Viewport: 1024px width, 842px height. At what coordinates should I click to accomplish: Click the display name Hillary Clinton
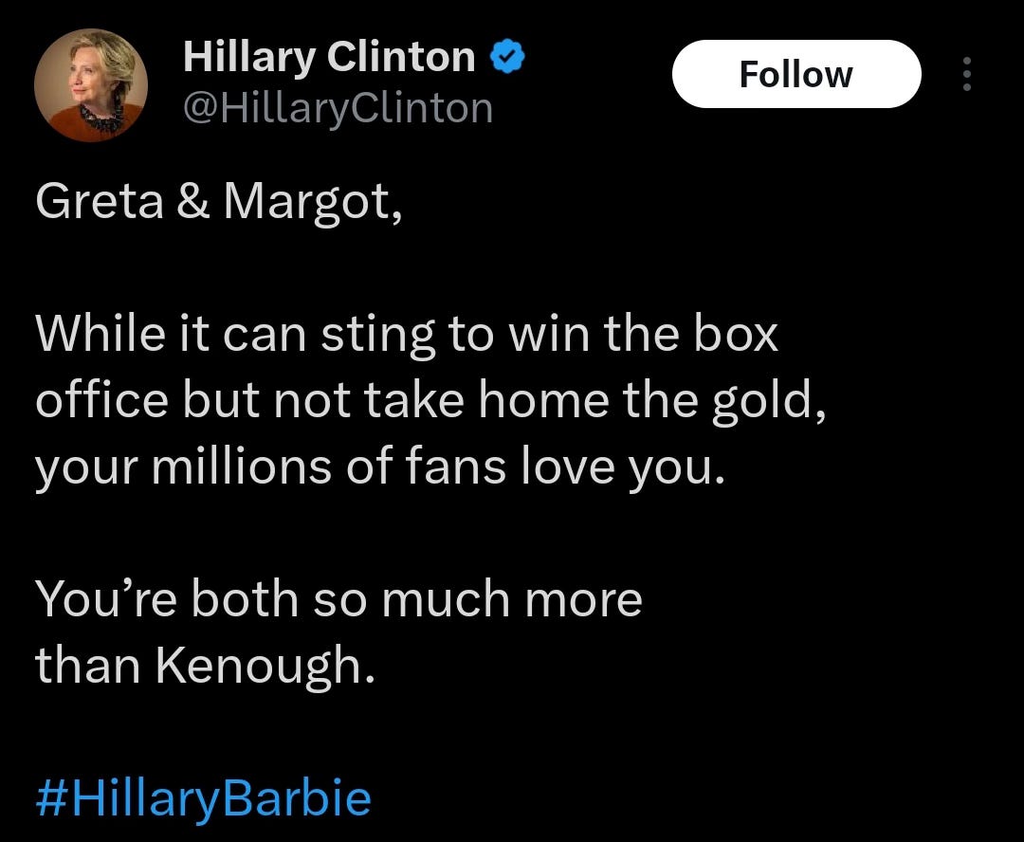click(329, 55)
